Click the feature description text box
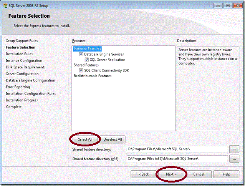 [208, 88]
